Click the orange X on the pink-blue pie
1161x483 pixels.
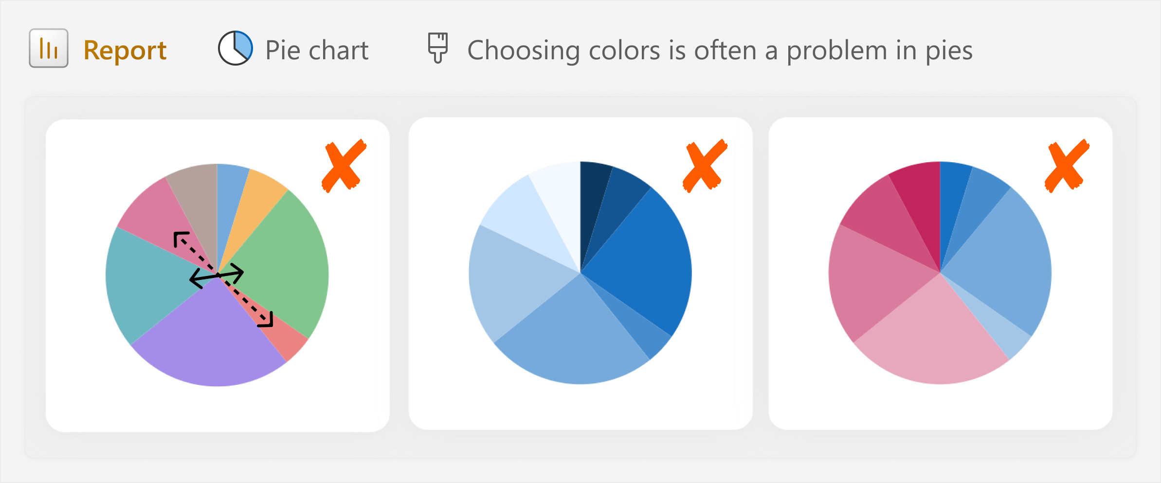tap(1067, 165)
